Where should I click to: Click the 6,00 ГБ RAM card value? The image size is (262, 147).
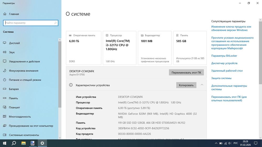(x=74, y=41)
